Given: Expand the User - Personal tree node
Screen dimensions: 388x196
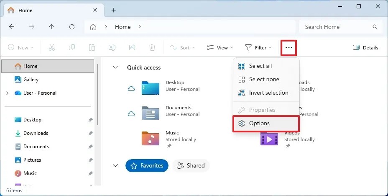Looking at the screenshot, I should 7,93.
